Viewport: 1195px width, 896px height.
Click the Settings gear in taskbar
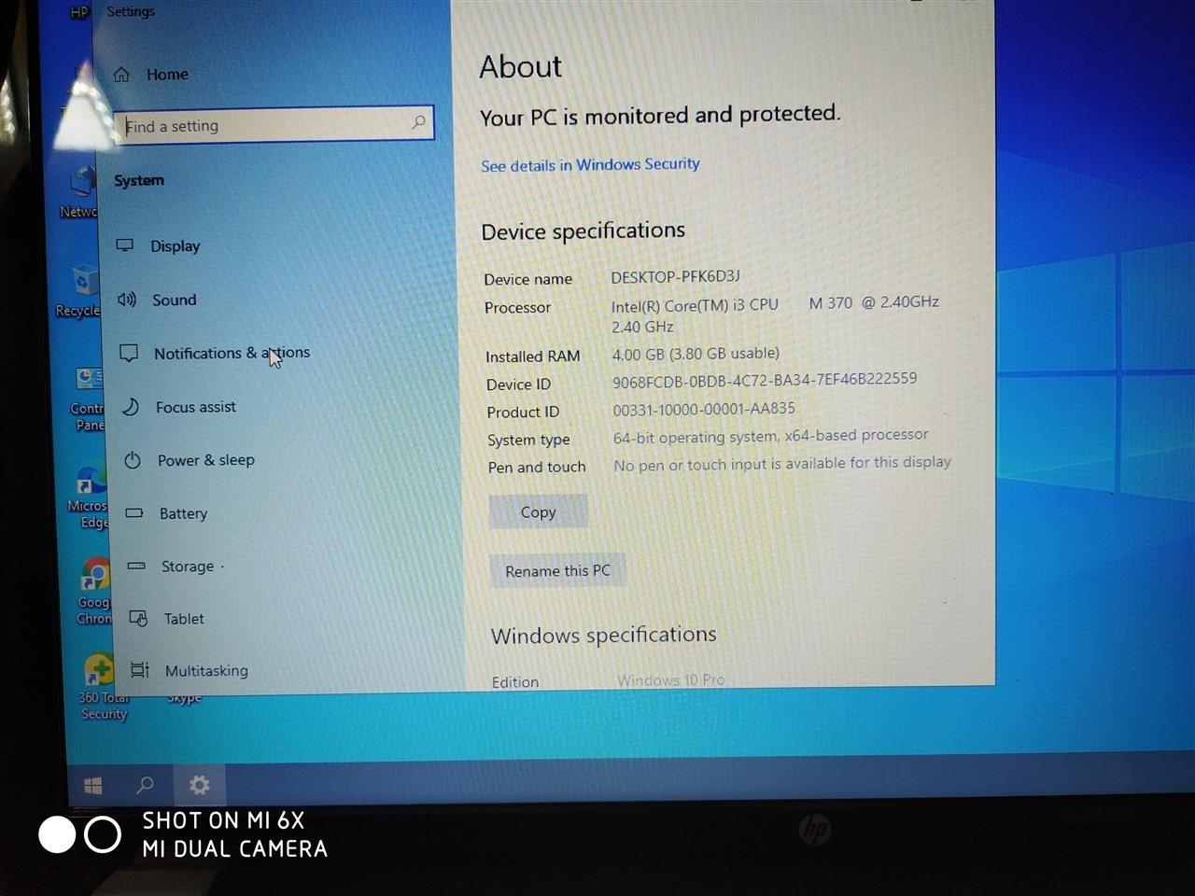pos(199,785)
